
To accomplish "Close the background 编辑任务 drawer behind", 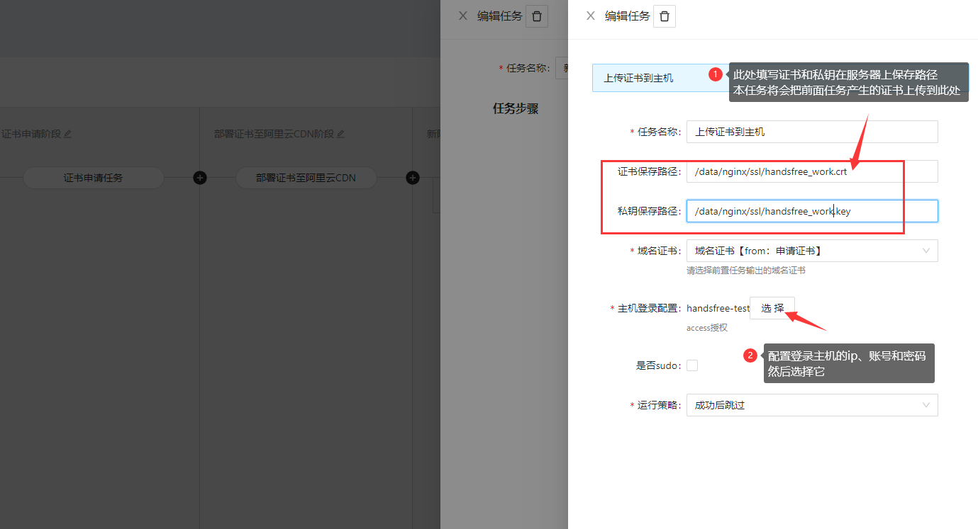I will point(462,16).
